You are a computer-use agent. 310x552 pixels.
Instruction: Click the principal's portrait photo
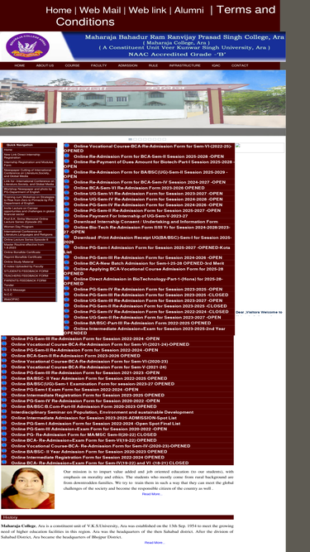pyautogui.click(x=28, y=487)
